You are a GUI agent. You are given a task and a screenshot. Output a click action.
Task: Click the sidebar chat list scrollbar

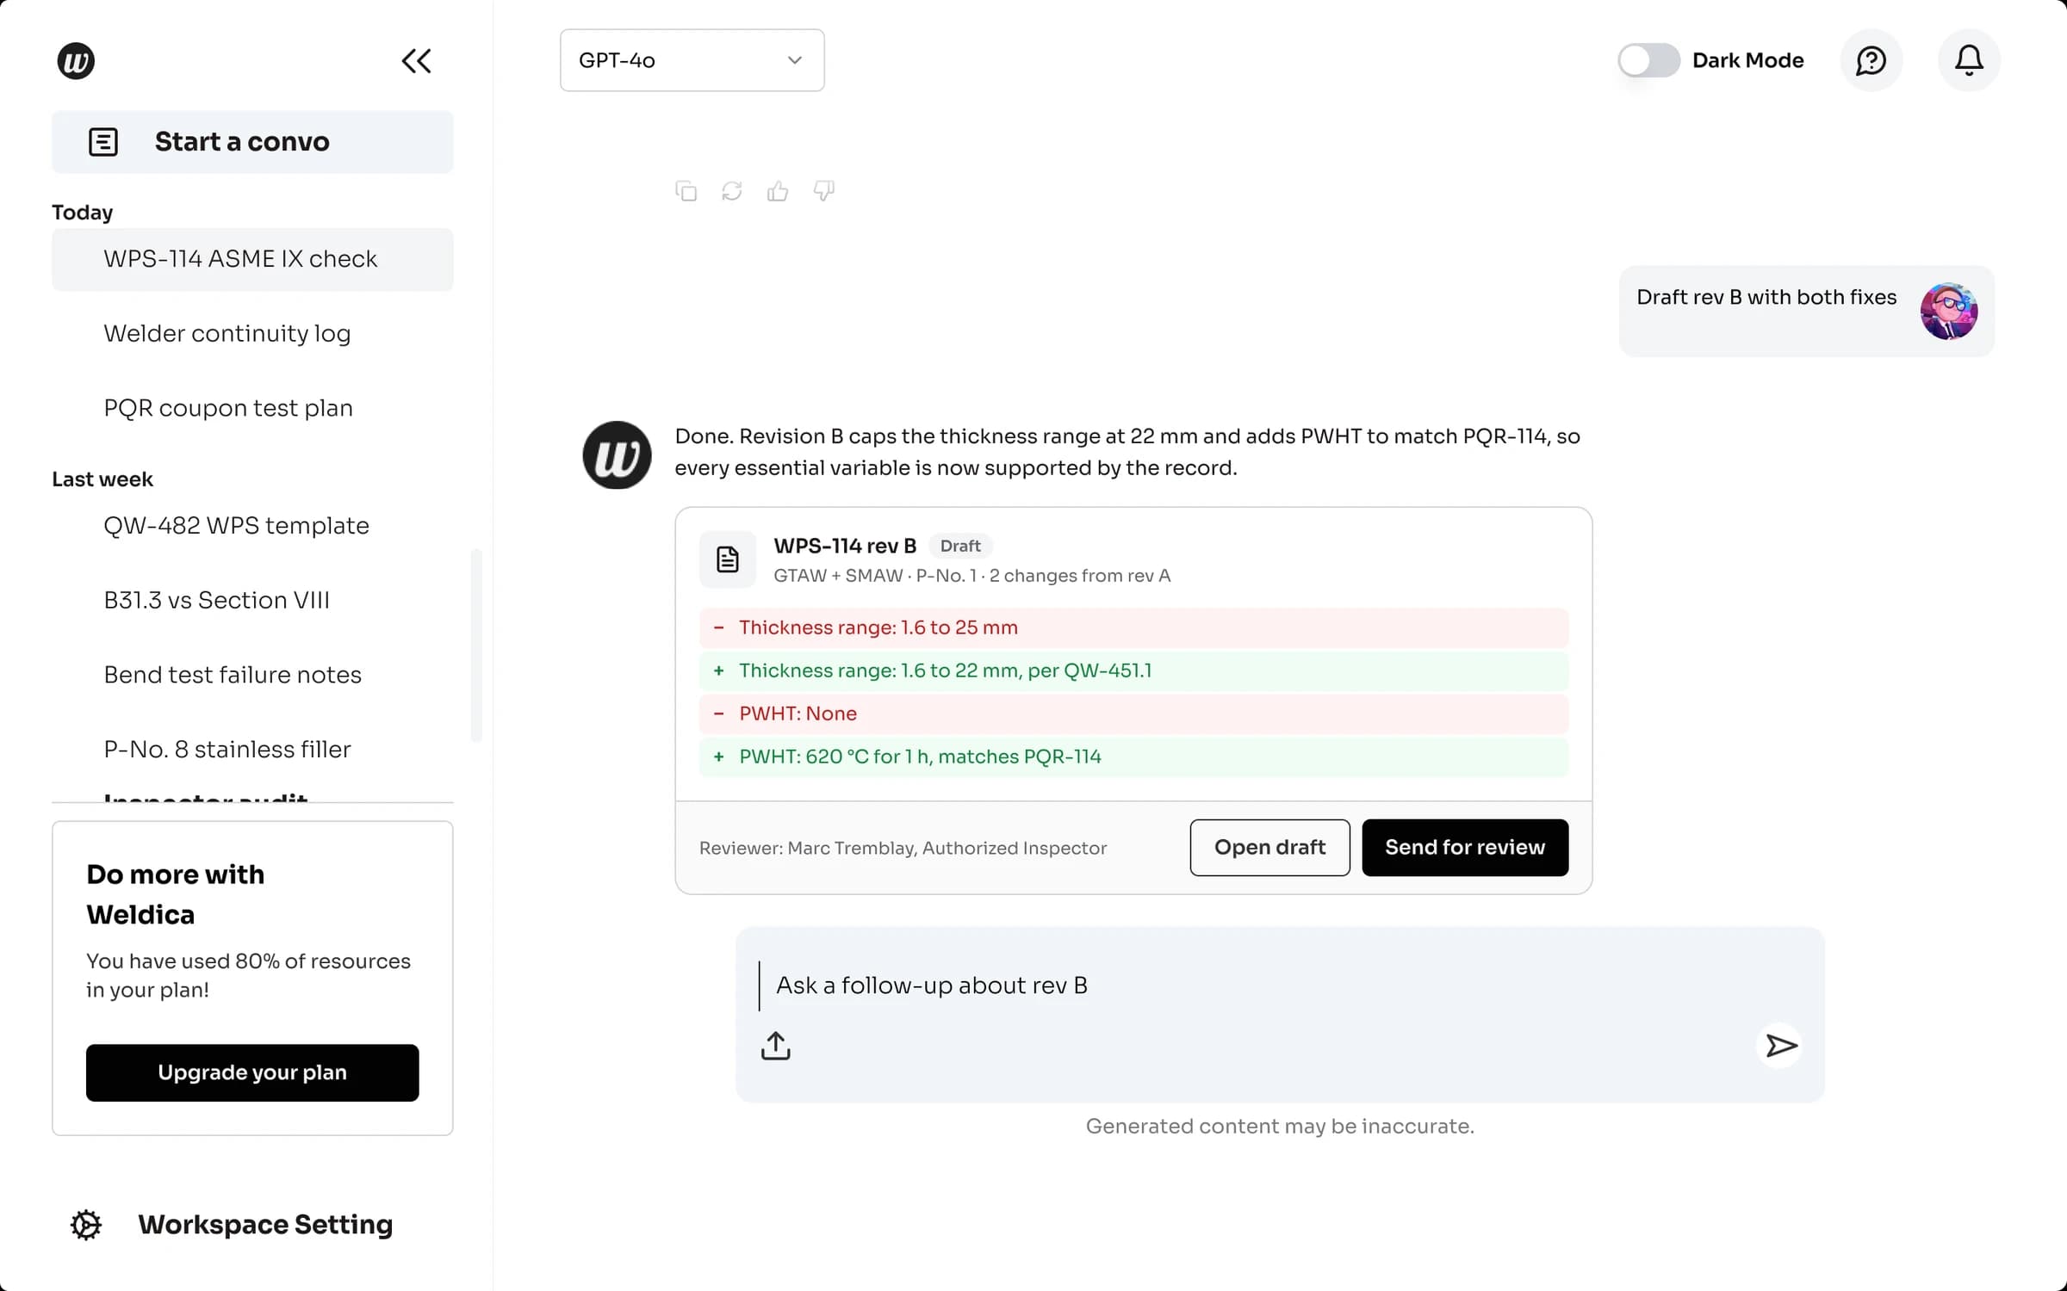(x=476, y=645)
